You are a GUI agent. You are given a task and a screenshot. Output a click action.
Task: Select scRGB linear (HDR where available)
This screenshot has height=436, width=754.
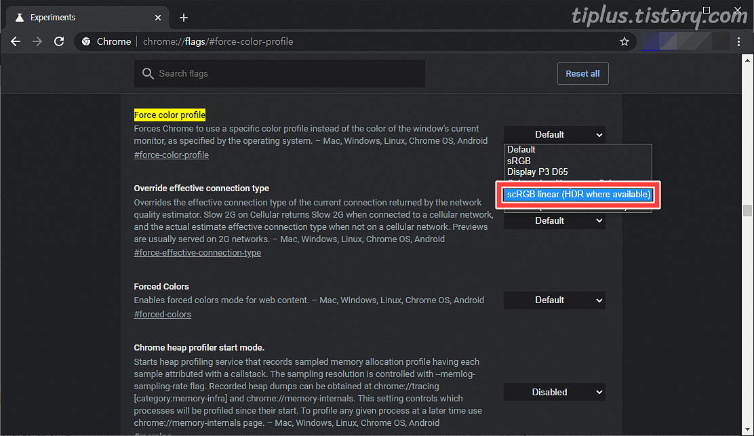578,194
